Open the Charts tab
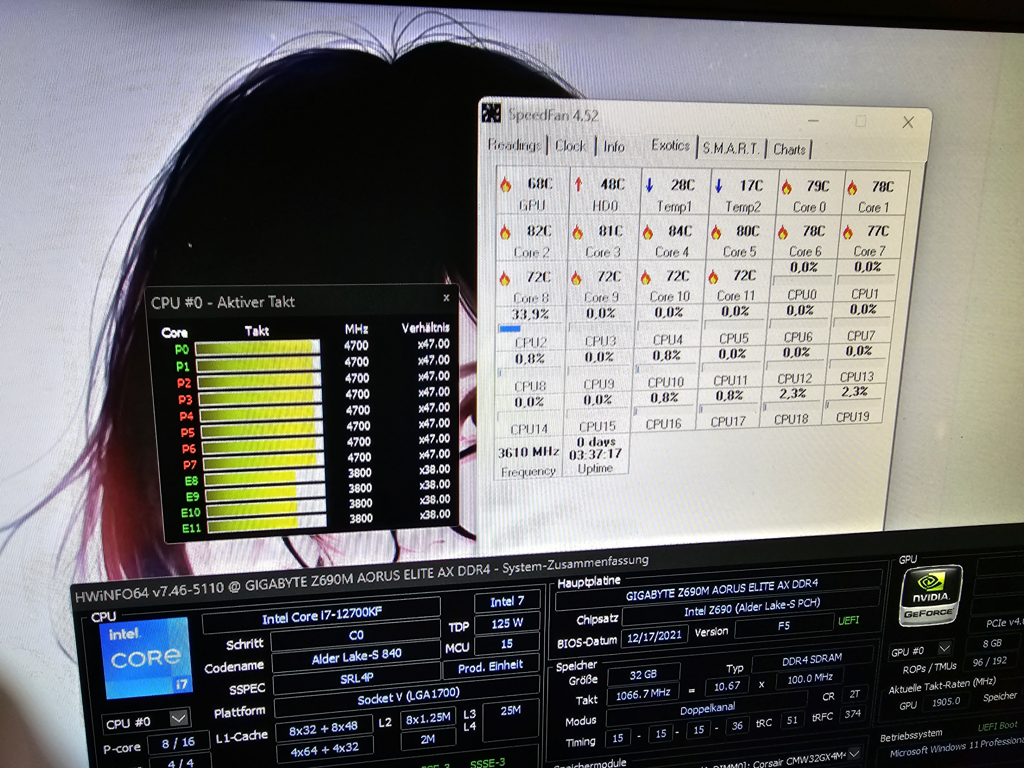 (789, 150)
